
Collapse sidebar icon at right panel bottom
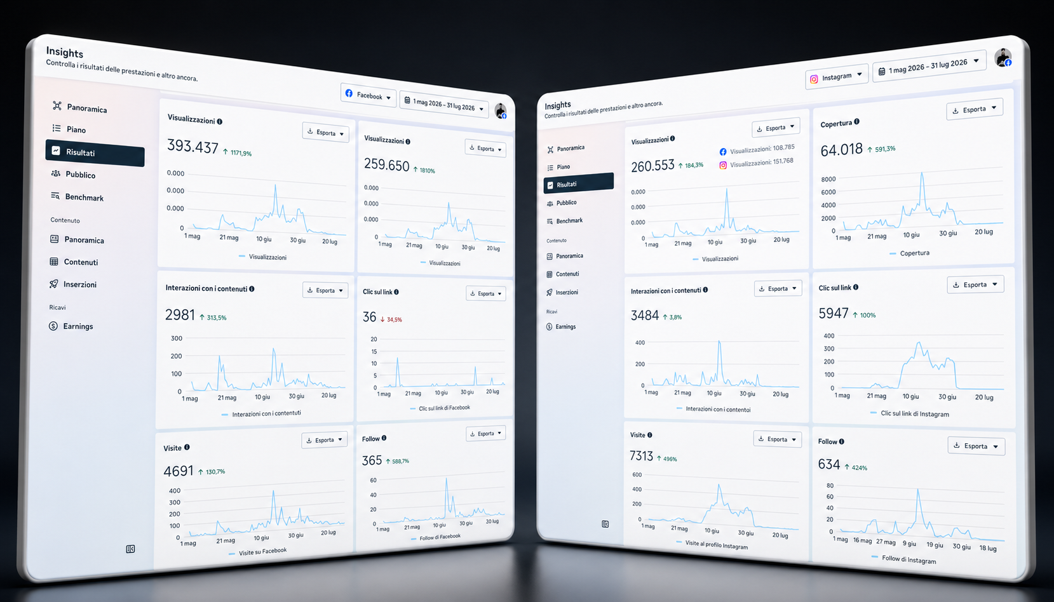click(605, 524)
